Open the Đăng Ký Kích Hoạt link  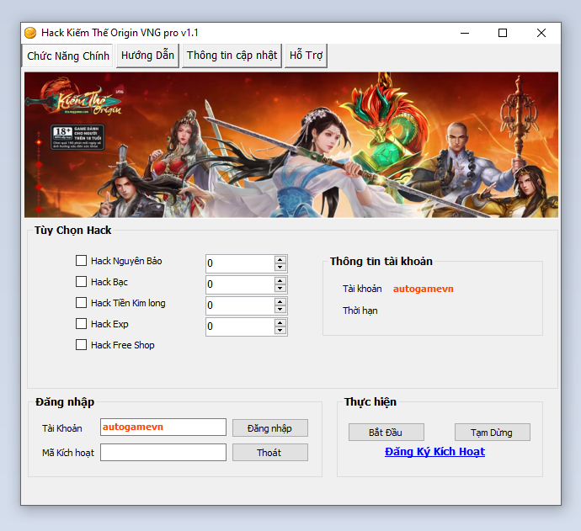pos(434,452)
